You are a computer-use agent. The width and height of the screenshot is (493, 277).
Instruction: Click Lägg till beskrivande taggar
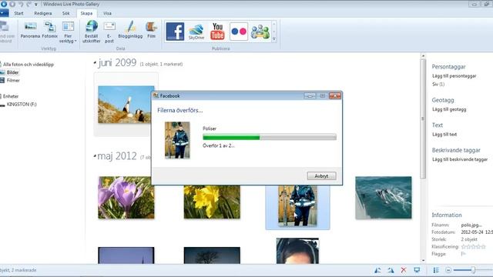(460, 159)
